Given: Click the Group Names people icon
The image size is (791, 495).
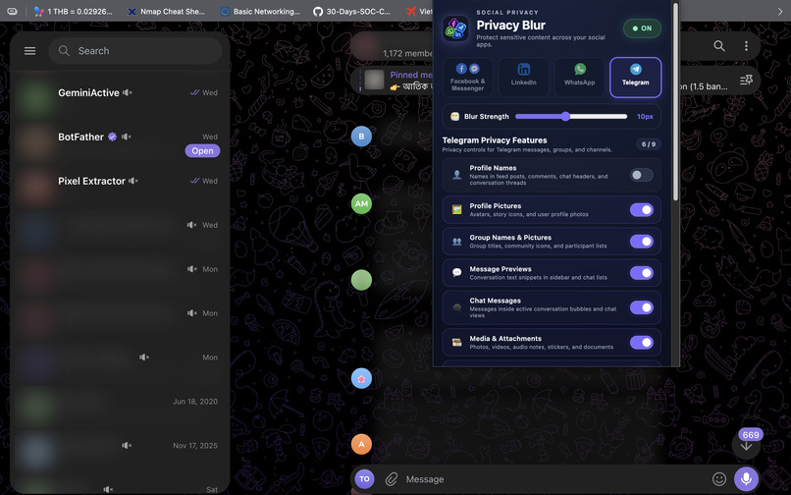Looking at the screenshot, I should point(456,242).
